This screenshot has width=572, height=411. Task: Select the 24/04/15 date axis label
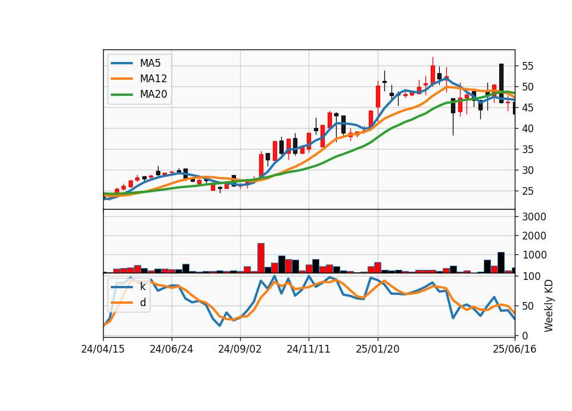[103, 349]
